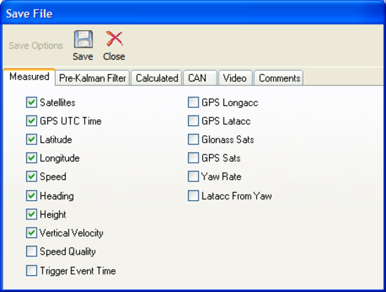This screenshot has height=292, width=386.
Task: Switch to the Video tab
Action: coord(235,78)
